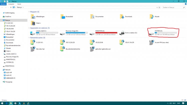This screenshot has width=187, height=105.
Task: Open the Windows Start menu
Action: (2, 103)
